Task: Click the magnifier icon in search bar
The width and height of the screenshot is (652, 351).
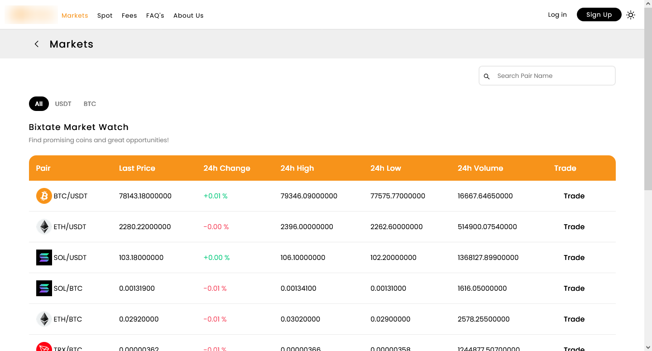Action: point(487,76)
